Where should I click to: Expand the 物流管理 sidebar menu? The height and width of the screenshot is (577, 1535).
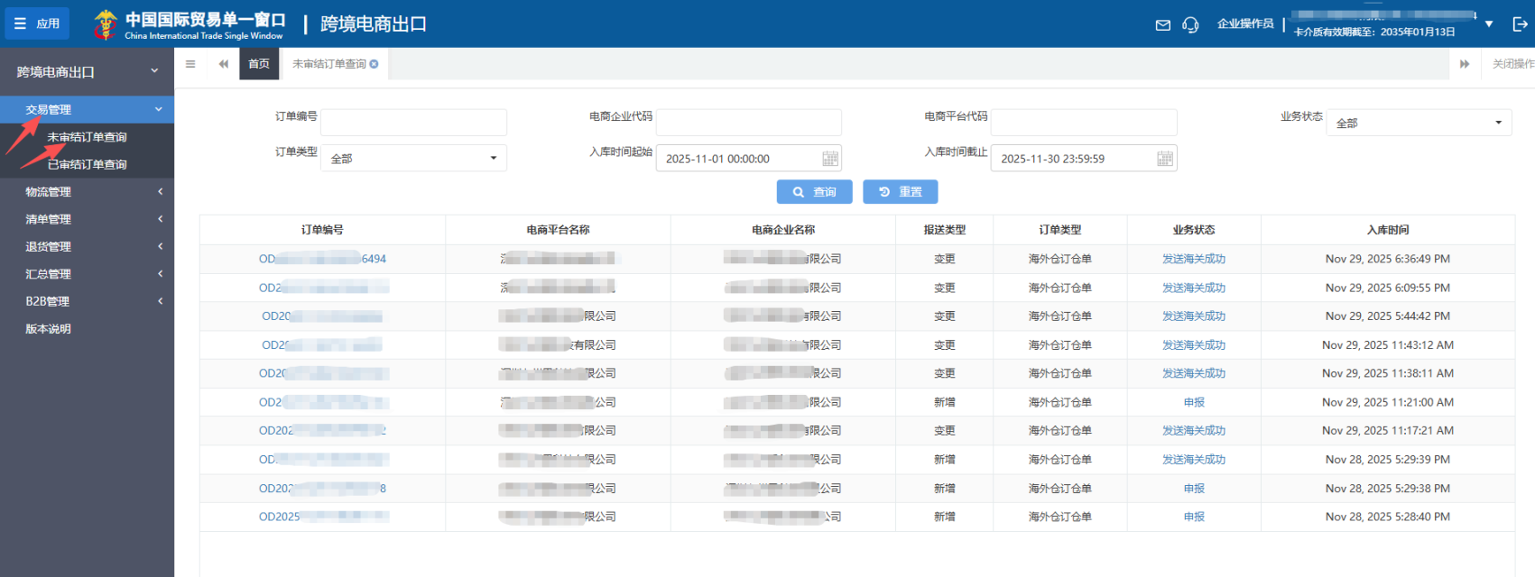click(x=87, y=192)
